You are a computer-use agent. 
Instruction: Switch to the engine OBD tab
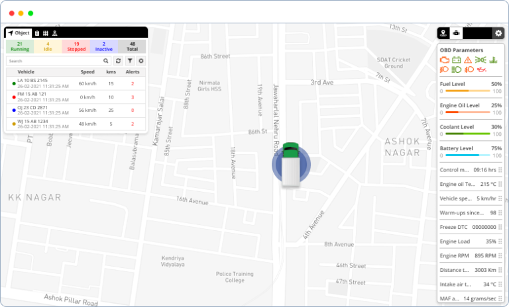[456, 33]
